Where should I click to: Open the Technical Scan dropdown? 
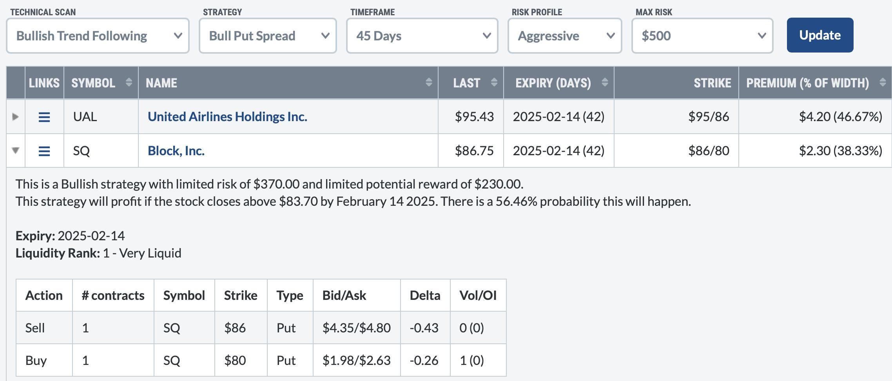pyautogui.click(x=98, y=36)
